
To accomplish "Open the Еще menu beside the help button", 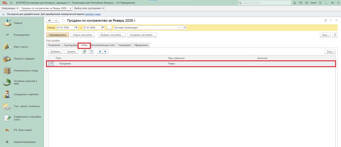I will pos(325,35).
